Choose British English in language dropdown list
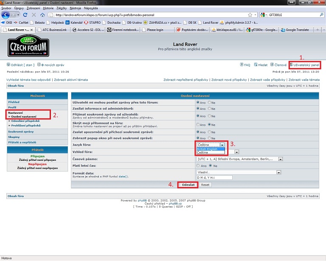The height and width of the screenshot is (261, 326). [207, 149]
